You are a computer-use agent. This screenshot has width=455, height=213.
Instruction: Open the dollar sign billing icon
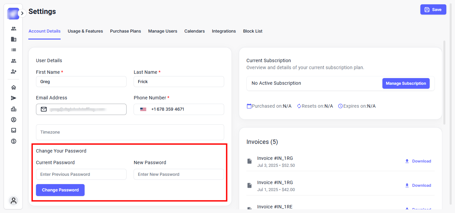tap(14, 141)
